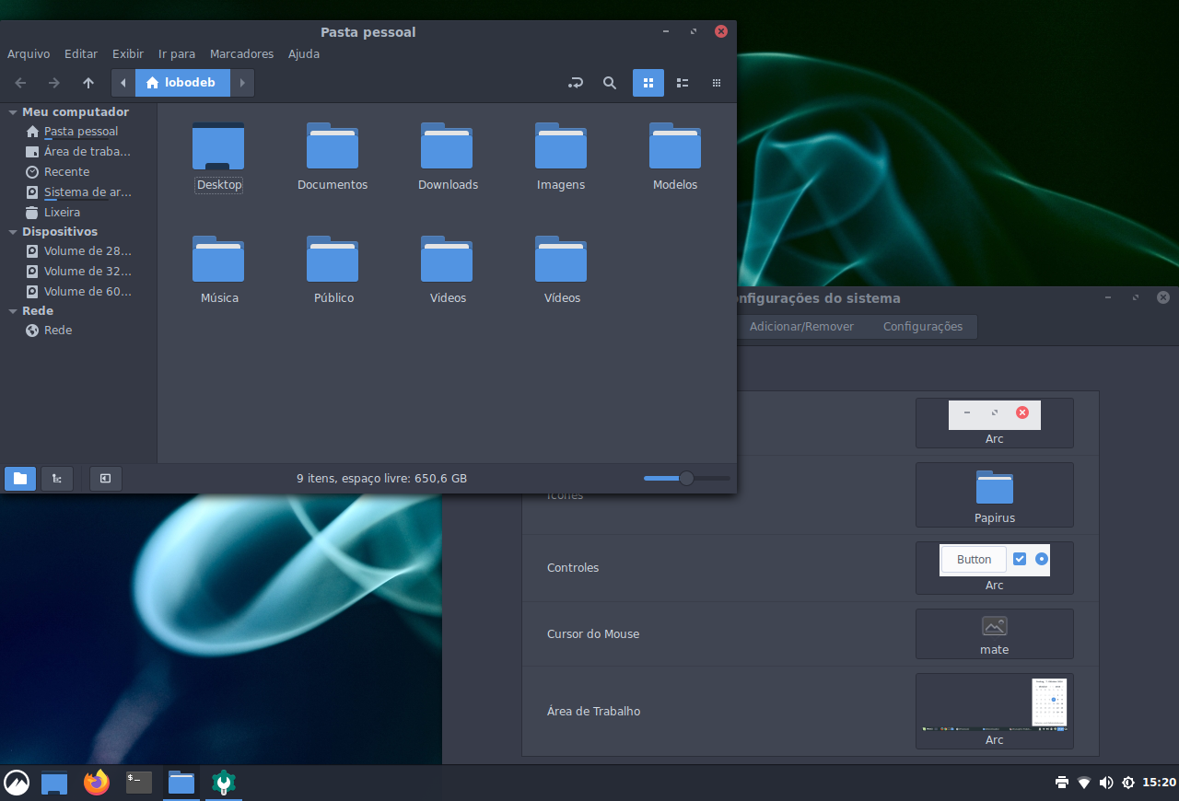
Task: Launch Firefox from the taskbar
Action: pos(96,783)
